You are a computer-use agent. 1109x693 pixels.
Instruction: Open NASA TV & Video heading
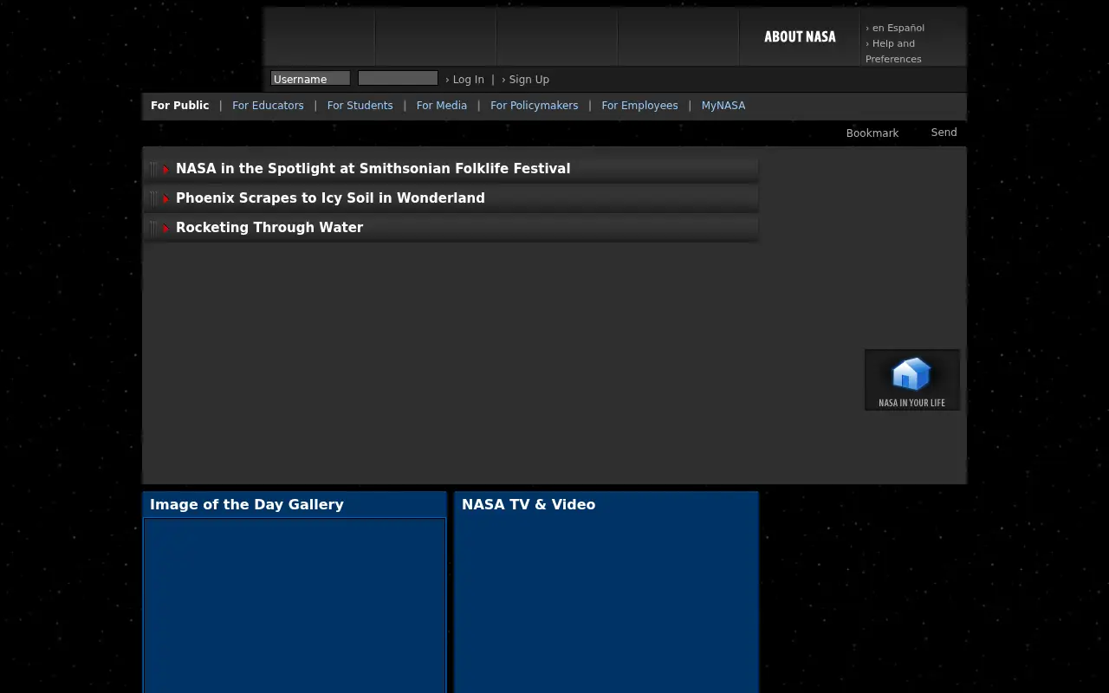point(529,504)
